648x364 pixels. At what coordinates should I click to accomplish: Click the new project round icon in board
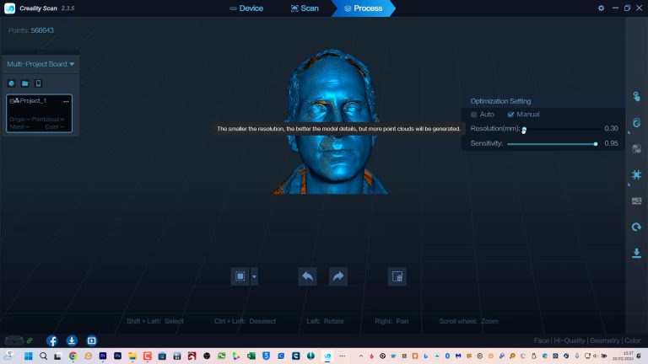[12, 83]
